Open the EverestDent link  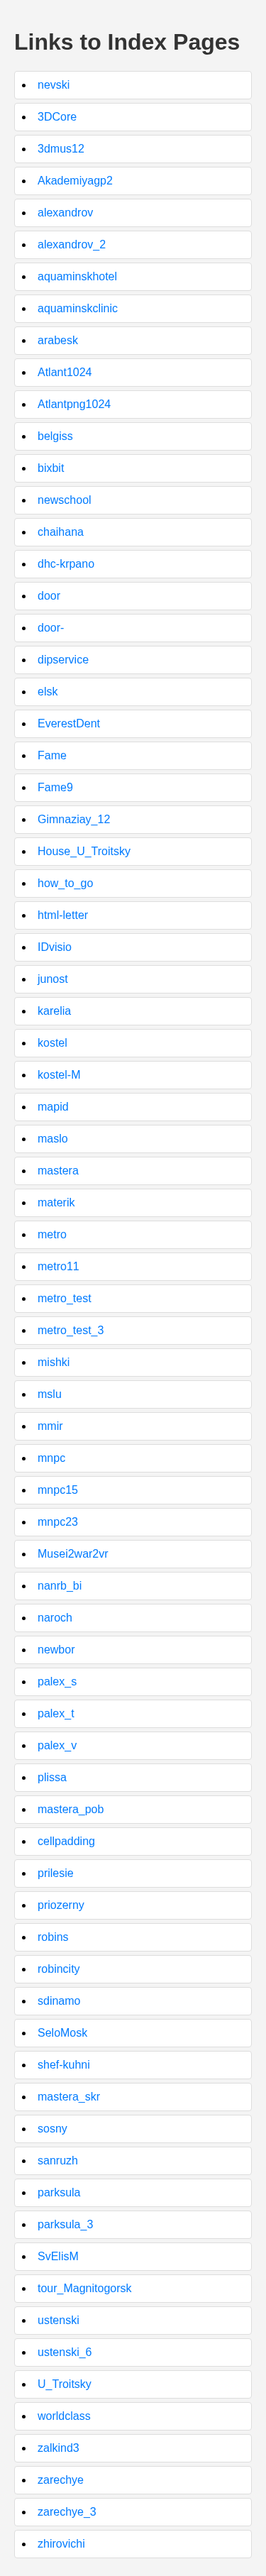[69, 723]
